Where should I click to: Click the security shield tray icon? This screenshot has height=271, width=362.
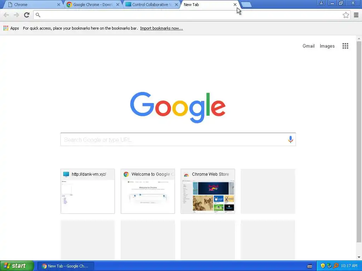[x=322, y=266]
